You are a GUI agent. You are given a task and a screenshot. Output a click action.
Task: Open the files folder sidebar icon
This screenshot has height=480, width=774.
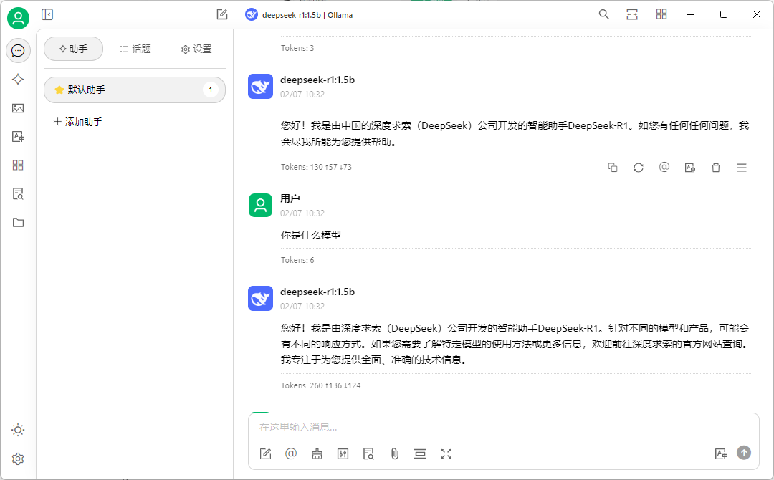(18, 223)
